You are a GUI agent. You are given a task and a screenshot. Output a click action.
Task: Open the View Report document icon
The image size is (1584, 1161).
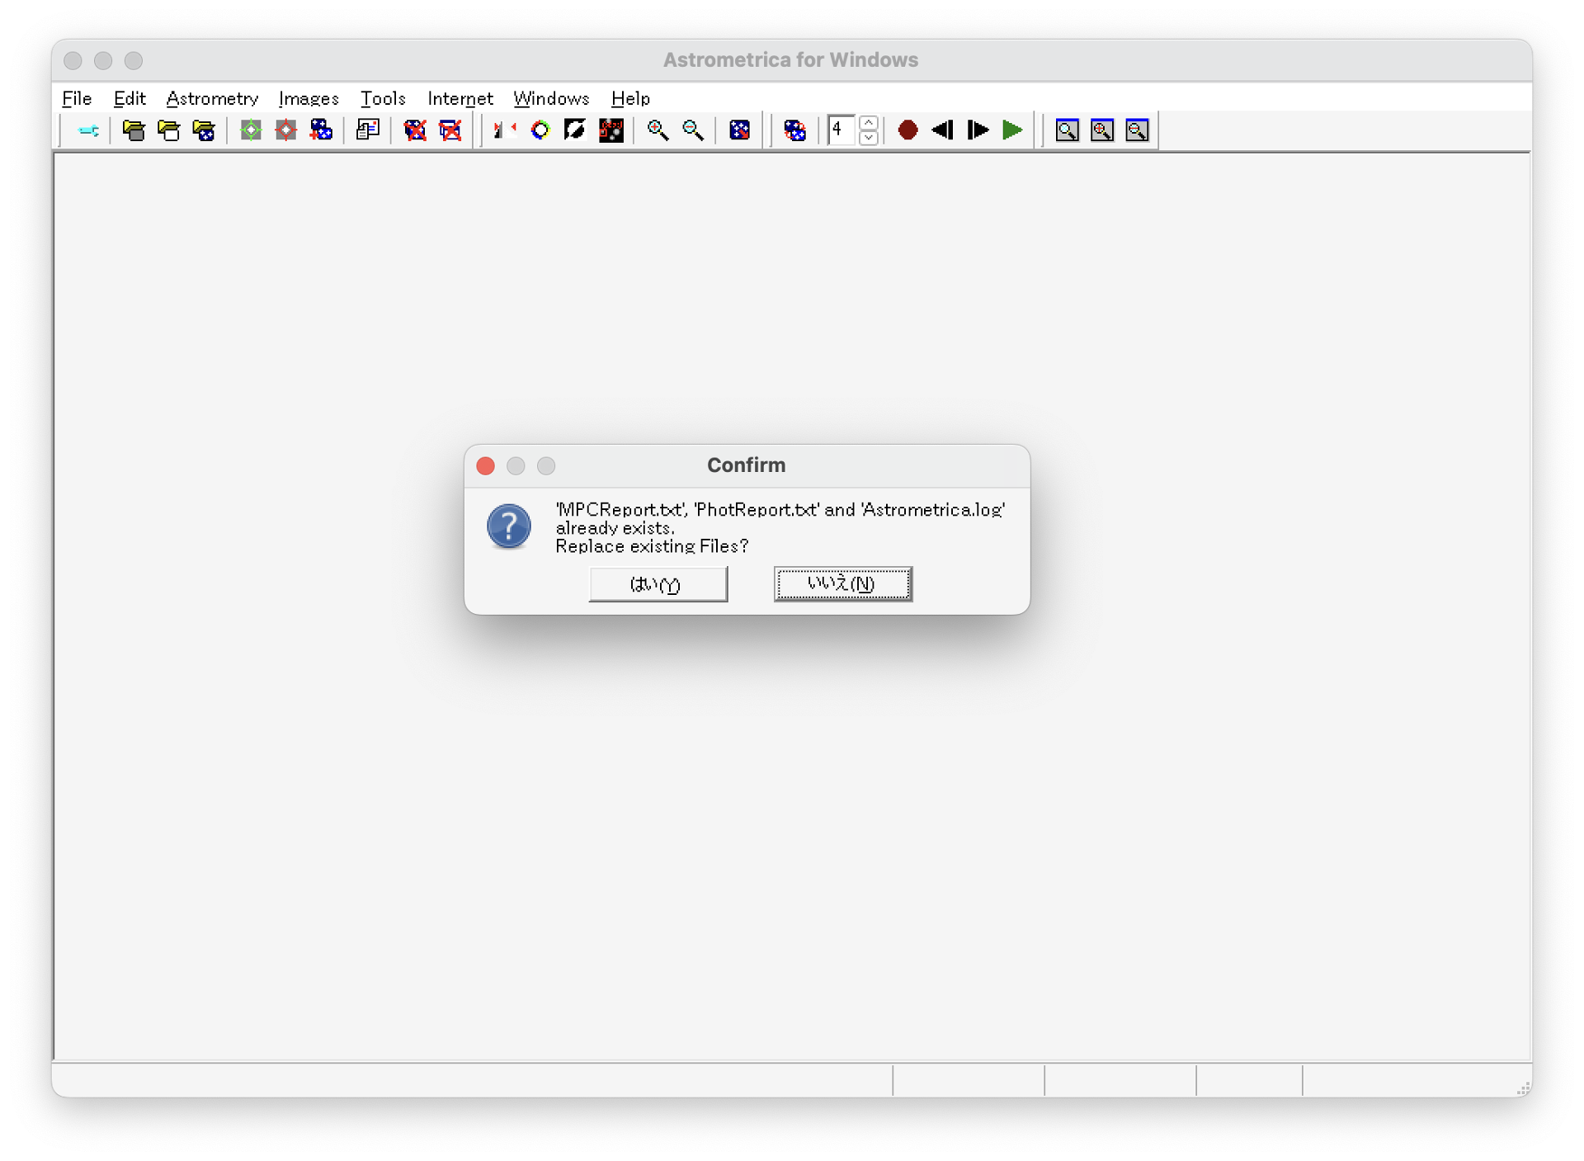coord(368,130)
